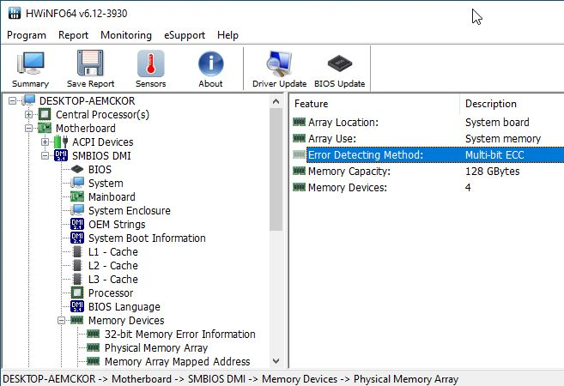
Task: Select the Error Detecting Method row
Action: click(x=428, y=155)
